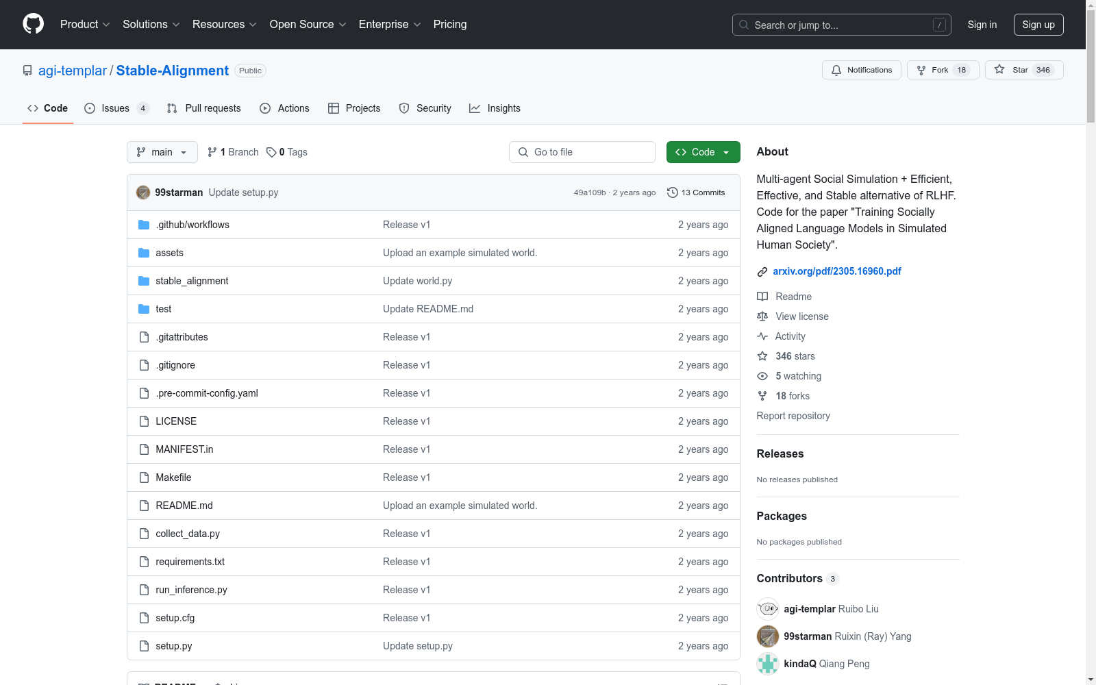Open commit message Update world.py
The width and height of the screenshot is (1096, 685).
coord(417,281)
